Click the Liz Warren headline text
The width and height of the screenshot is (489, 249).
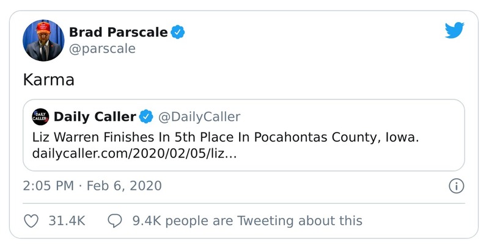click(x=225, y=137)
